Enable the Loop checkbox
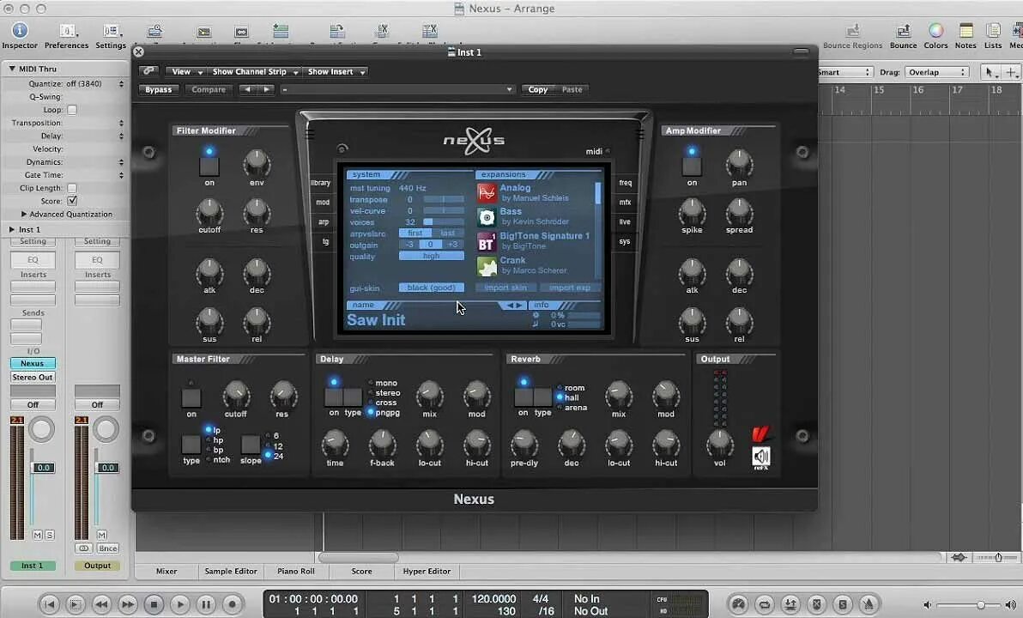 pos(72,110)
